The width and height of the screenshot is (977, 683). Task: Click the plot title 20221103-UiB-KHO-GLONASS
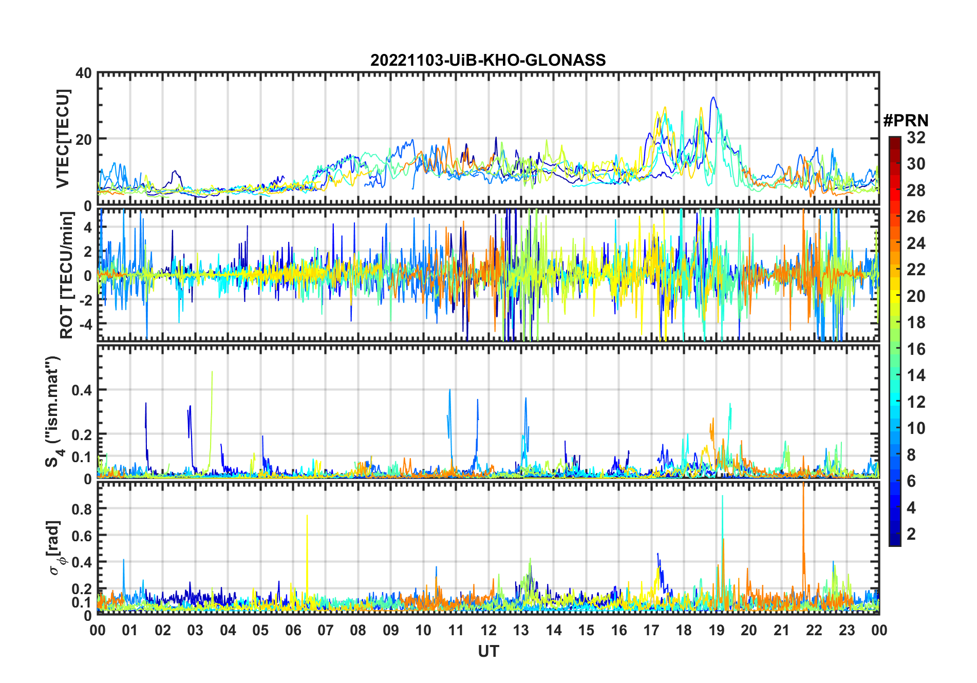(x=488, y=60)
